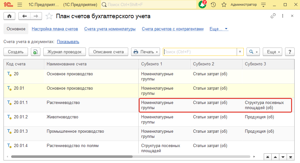300x163 pixels.
Task: Open the Журнал проводок button
Action: 65,52
